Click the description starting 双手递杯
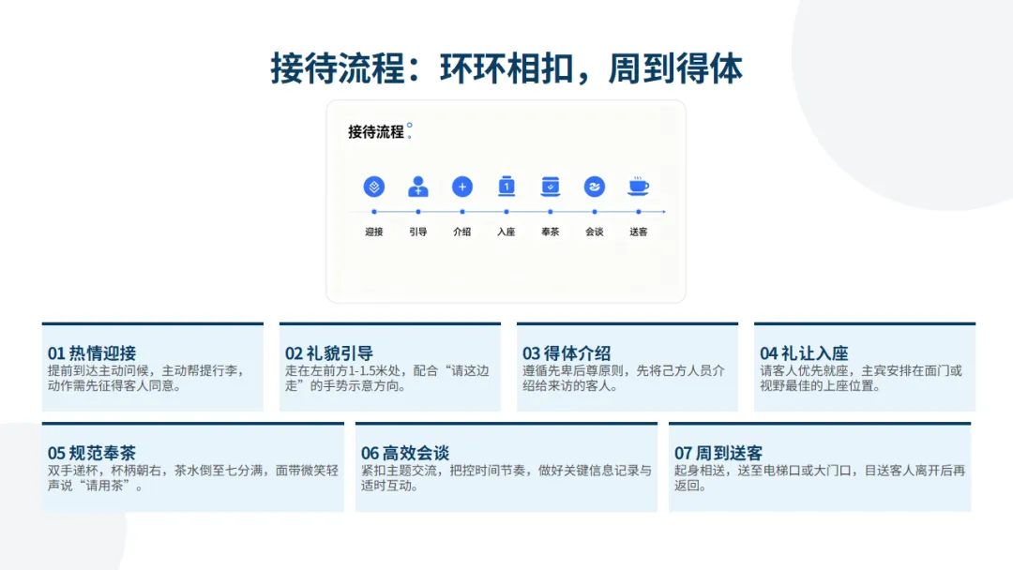1013x570 pixels. [193, 478]
